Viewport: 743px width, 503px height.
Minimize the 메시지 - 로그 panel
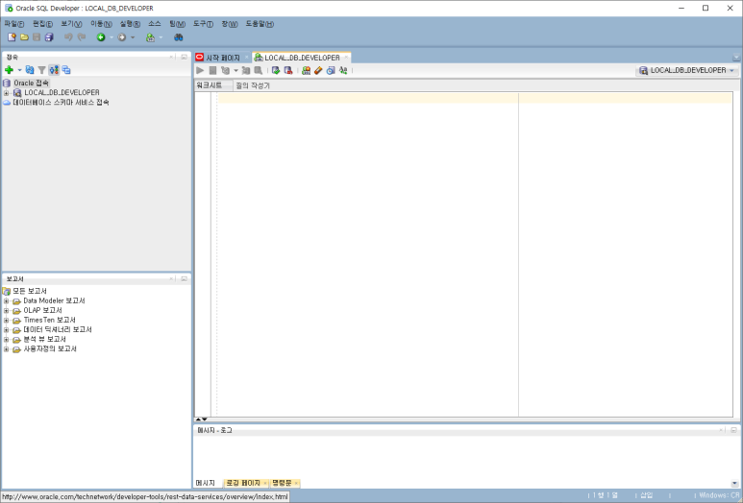pyautogui.click(x=733, y=430)
